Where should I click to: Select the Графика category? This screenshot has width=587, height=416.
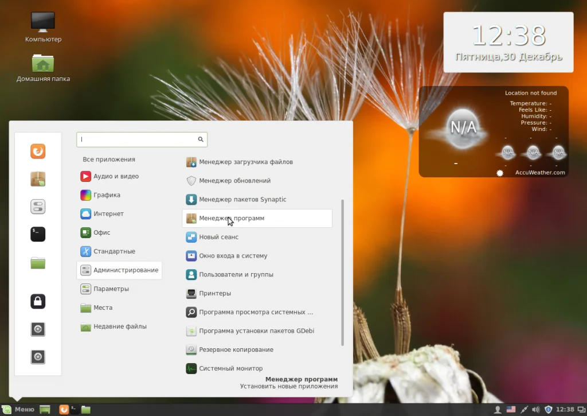pos(107,195)
